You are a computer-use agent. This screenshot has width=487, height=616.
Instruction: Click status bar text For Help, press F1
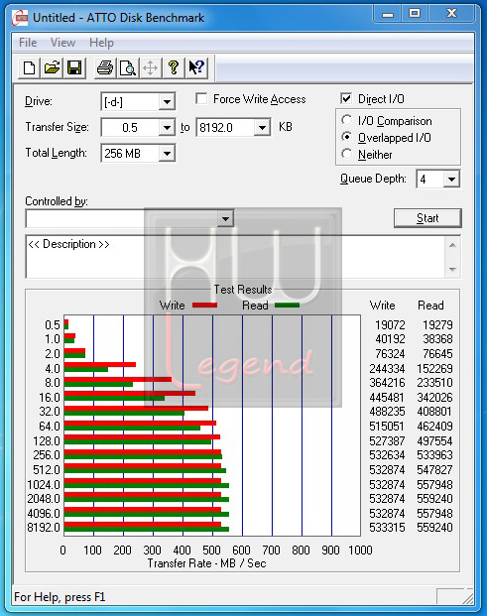(x=60, y=597)
